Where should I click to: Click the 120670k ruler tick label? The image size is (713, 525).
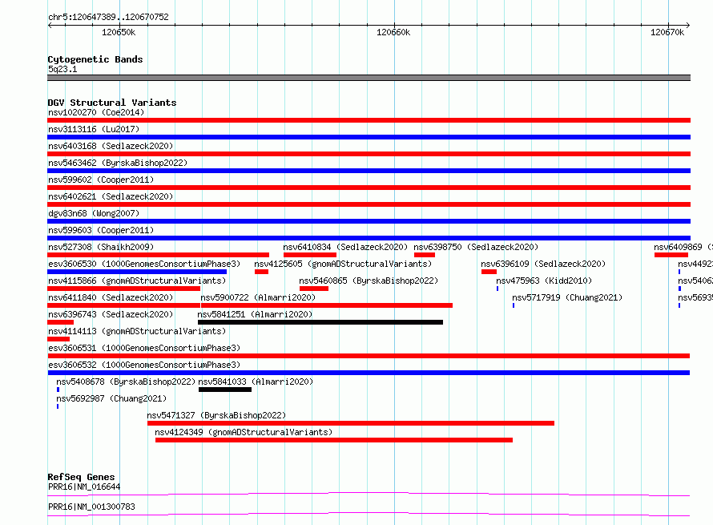tap(667, 32)
